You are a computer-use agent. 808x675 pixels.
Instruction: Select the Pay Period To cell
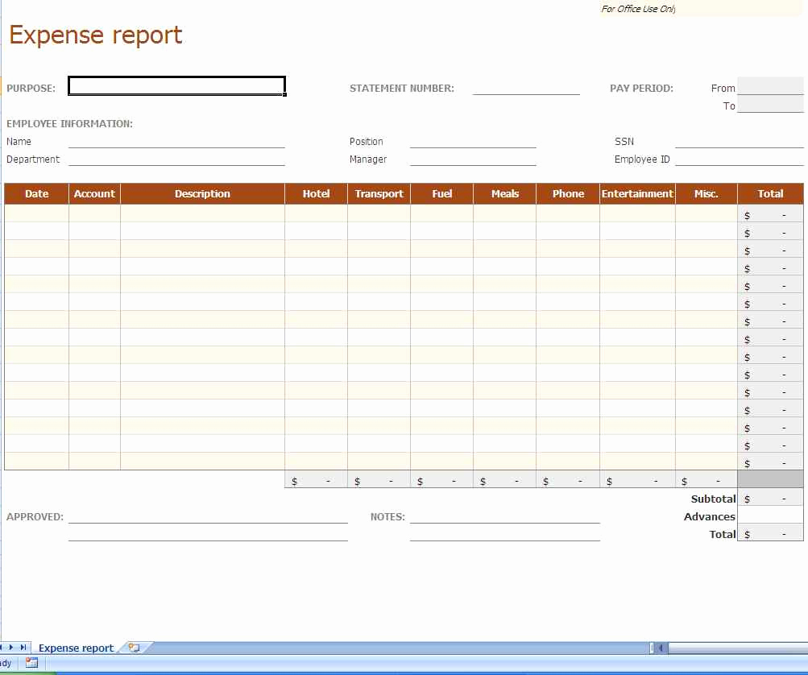coord(769,106)
